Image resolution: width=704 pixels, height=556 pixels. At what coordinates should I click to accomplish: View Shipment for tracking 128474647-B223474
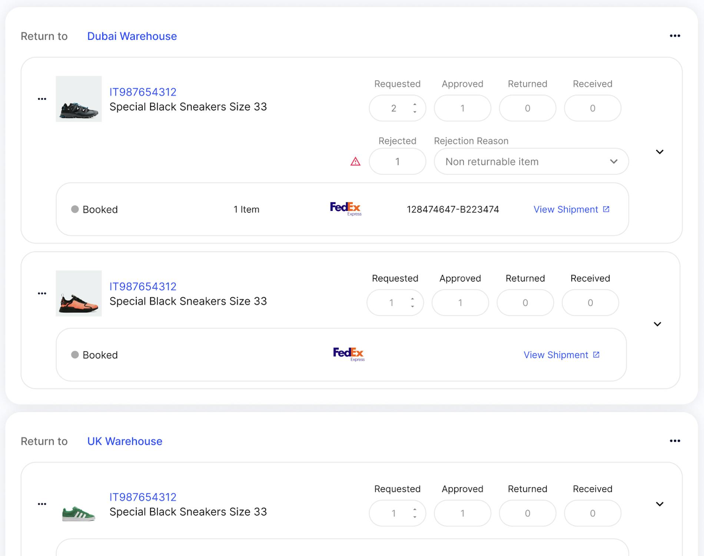point(571,209)
